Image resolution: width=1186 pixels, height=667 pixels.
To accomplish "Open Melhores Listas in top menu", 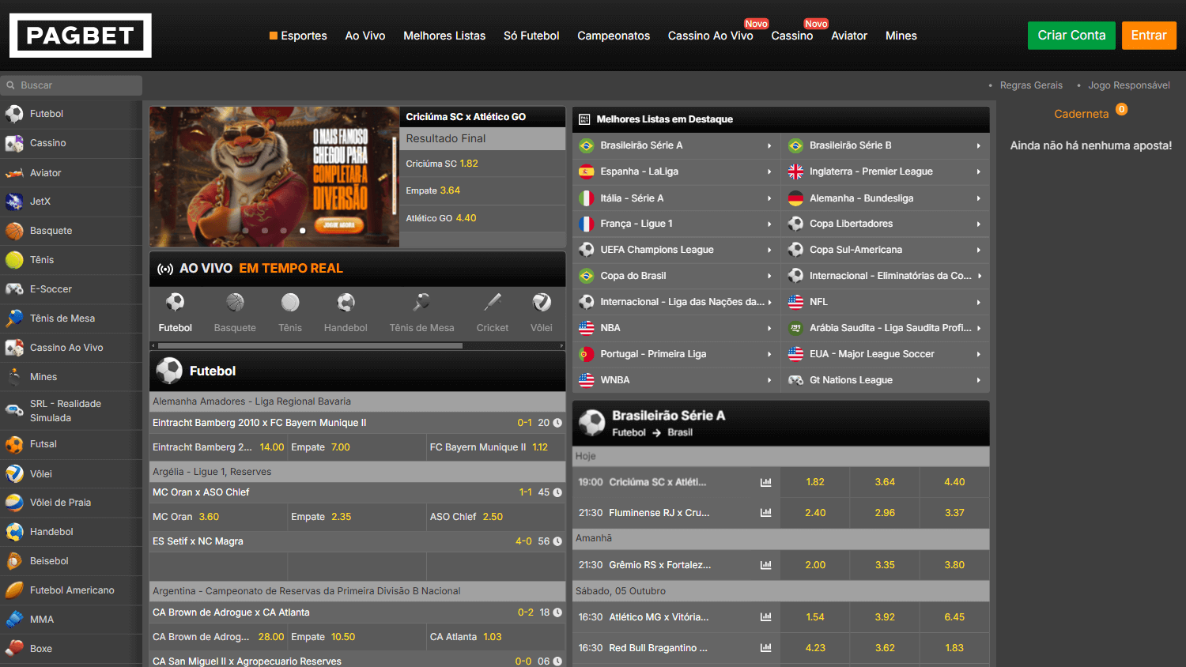I will [444, 36].
